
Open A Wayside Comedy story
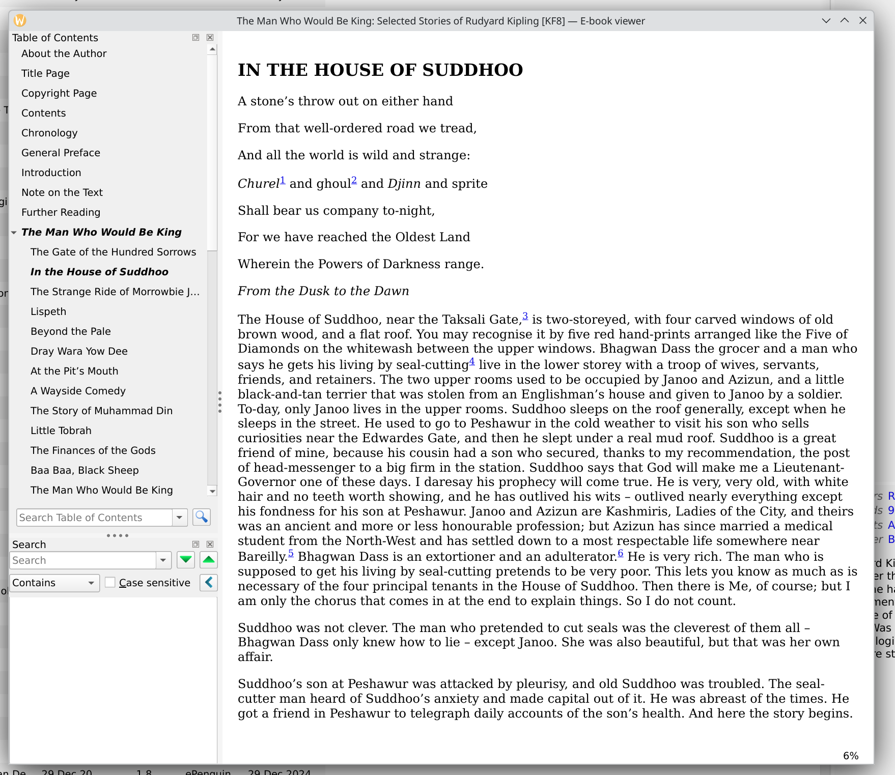tap(78, 391)
